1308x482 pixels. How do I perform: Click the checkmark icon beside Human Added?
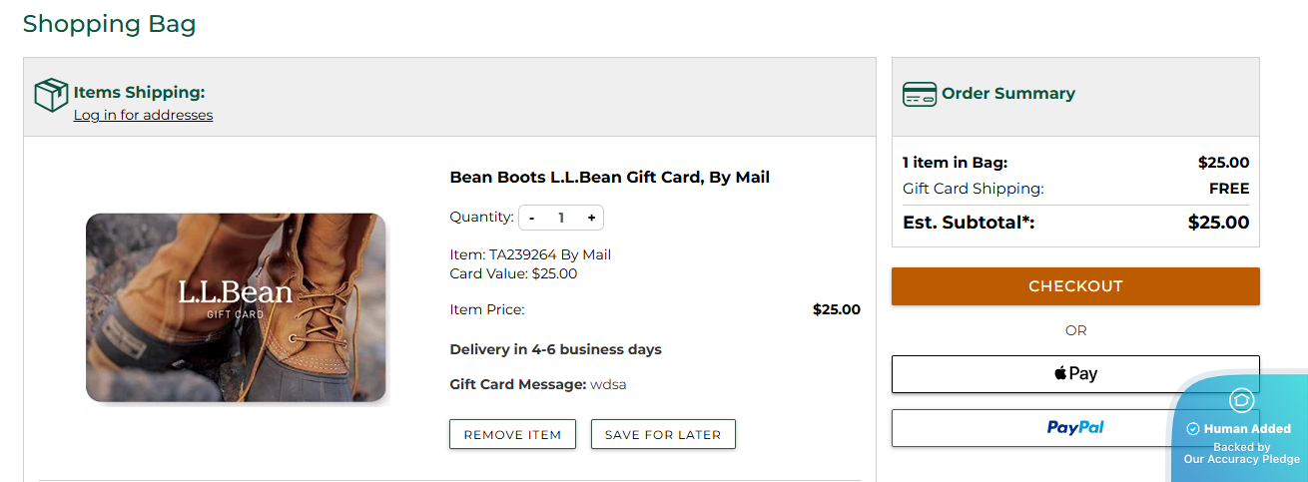click(1192, 429)
